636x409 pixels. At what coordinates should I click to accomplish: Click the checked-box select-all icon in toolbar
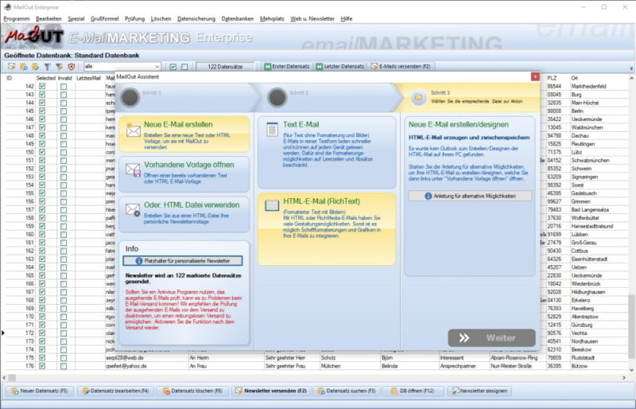[x=173, y=67]
